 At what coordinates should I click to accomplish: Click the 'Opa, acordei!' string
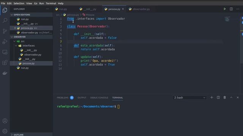tap(104, 61)
